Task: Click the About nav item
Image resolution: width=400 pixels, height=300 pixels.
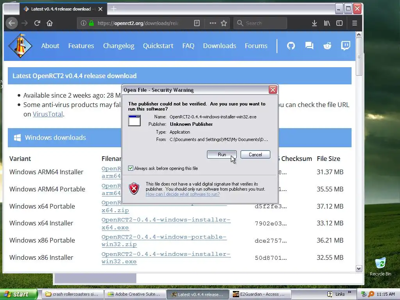Action: pyautogui.click(x=50, y=46)
